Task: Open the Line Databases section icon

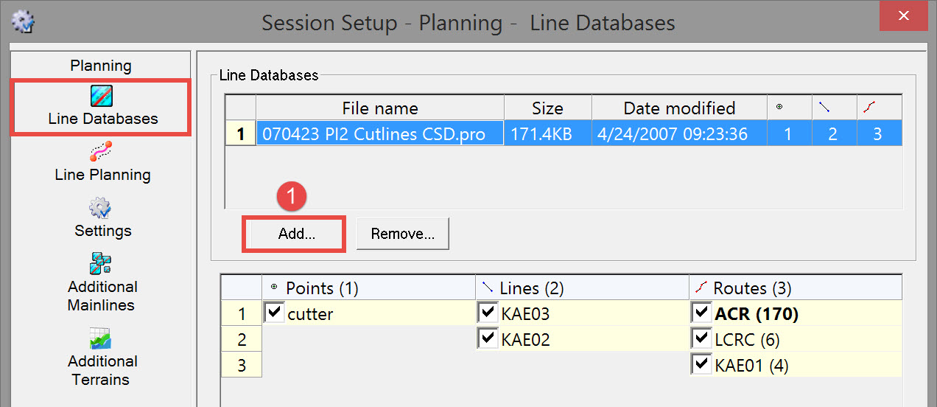Action: (102, 97)
